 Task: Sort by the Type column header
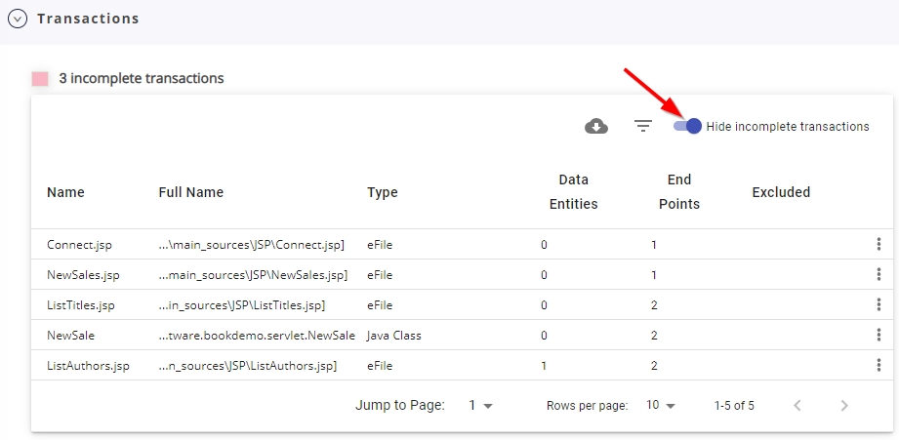click(383, 192)
